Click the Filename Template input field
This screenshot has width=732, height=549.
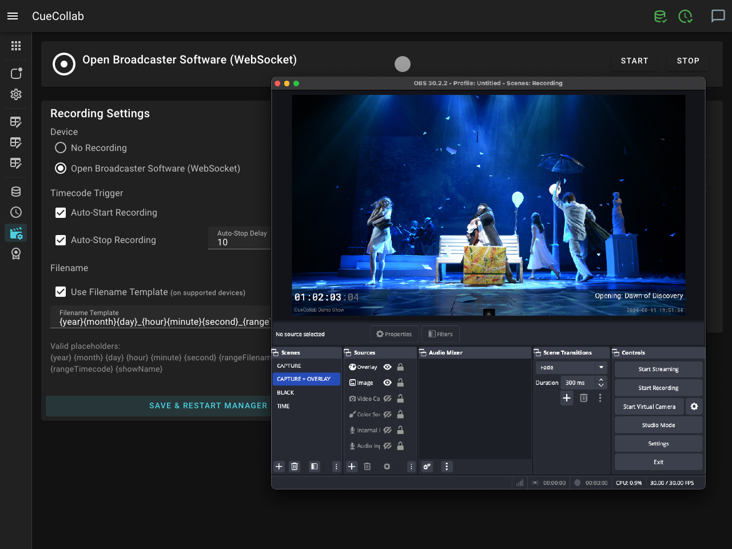161,317
